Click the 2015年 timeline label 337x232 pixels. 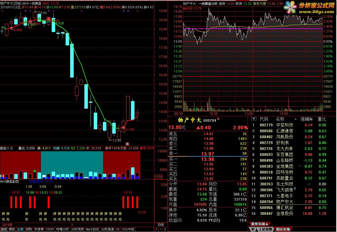click(7, 224)
